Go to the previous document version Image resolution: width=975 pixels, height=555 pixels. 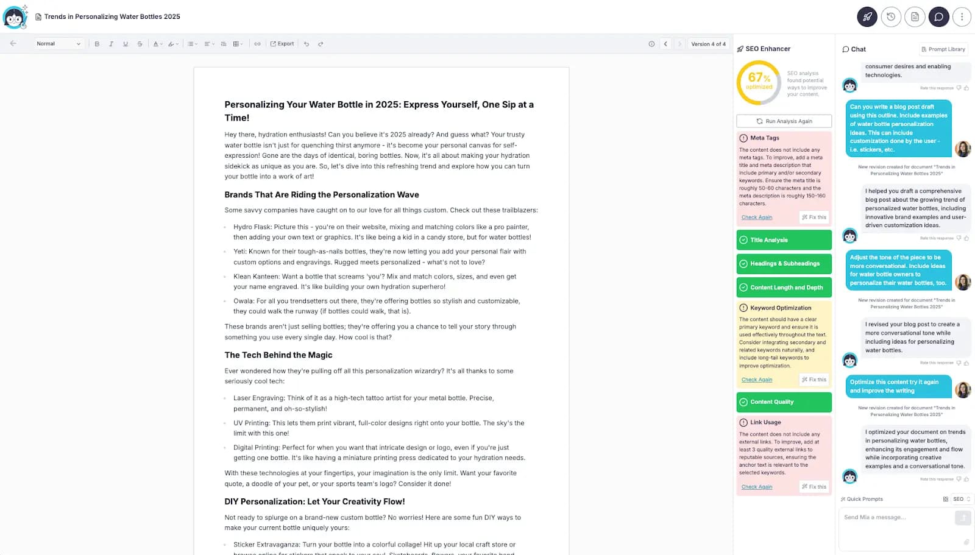pyautogui.click(x=665, y=44)
